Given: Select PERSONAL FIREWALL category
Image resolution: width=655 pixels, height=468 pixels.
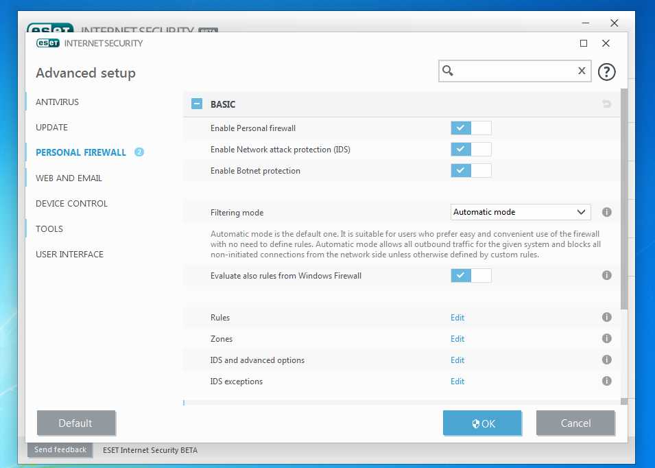Looking at the screenshot, I should (81, 152).
